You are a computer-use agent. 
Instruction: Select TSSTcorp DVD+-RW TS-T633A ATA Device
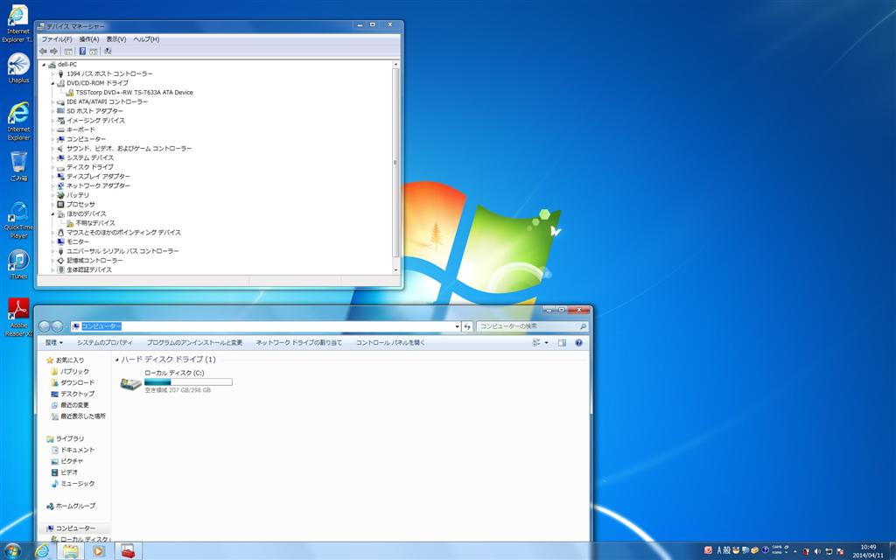(134, 93)
